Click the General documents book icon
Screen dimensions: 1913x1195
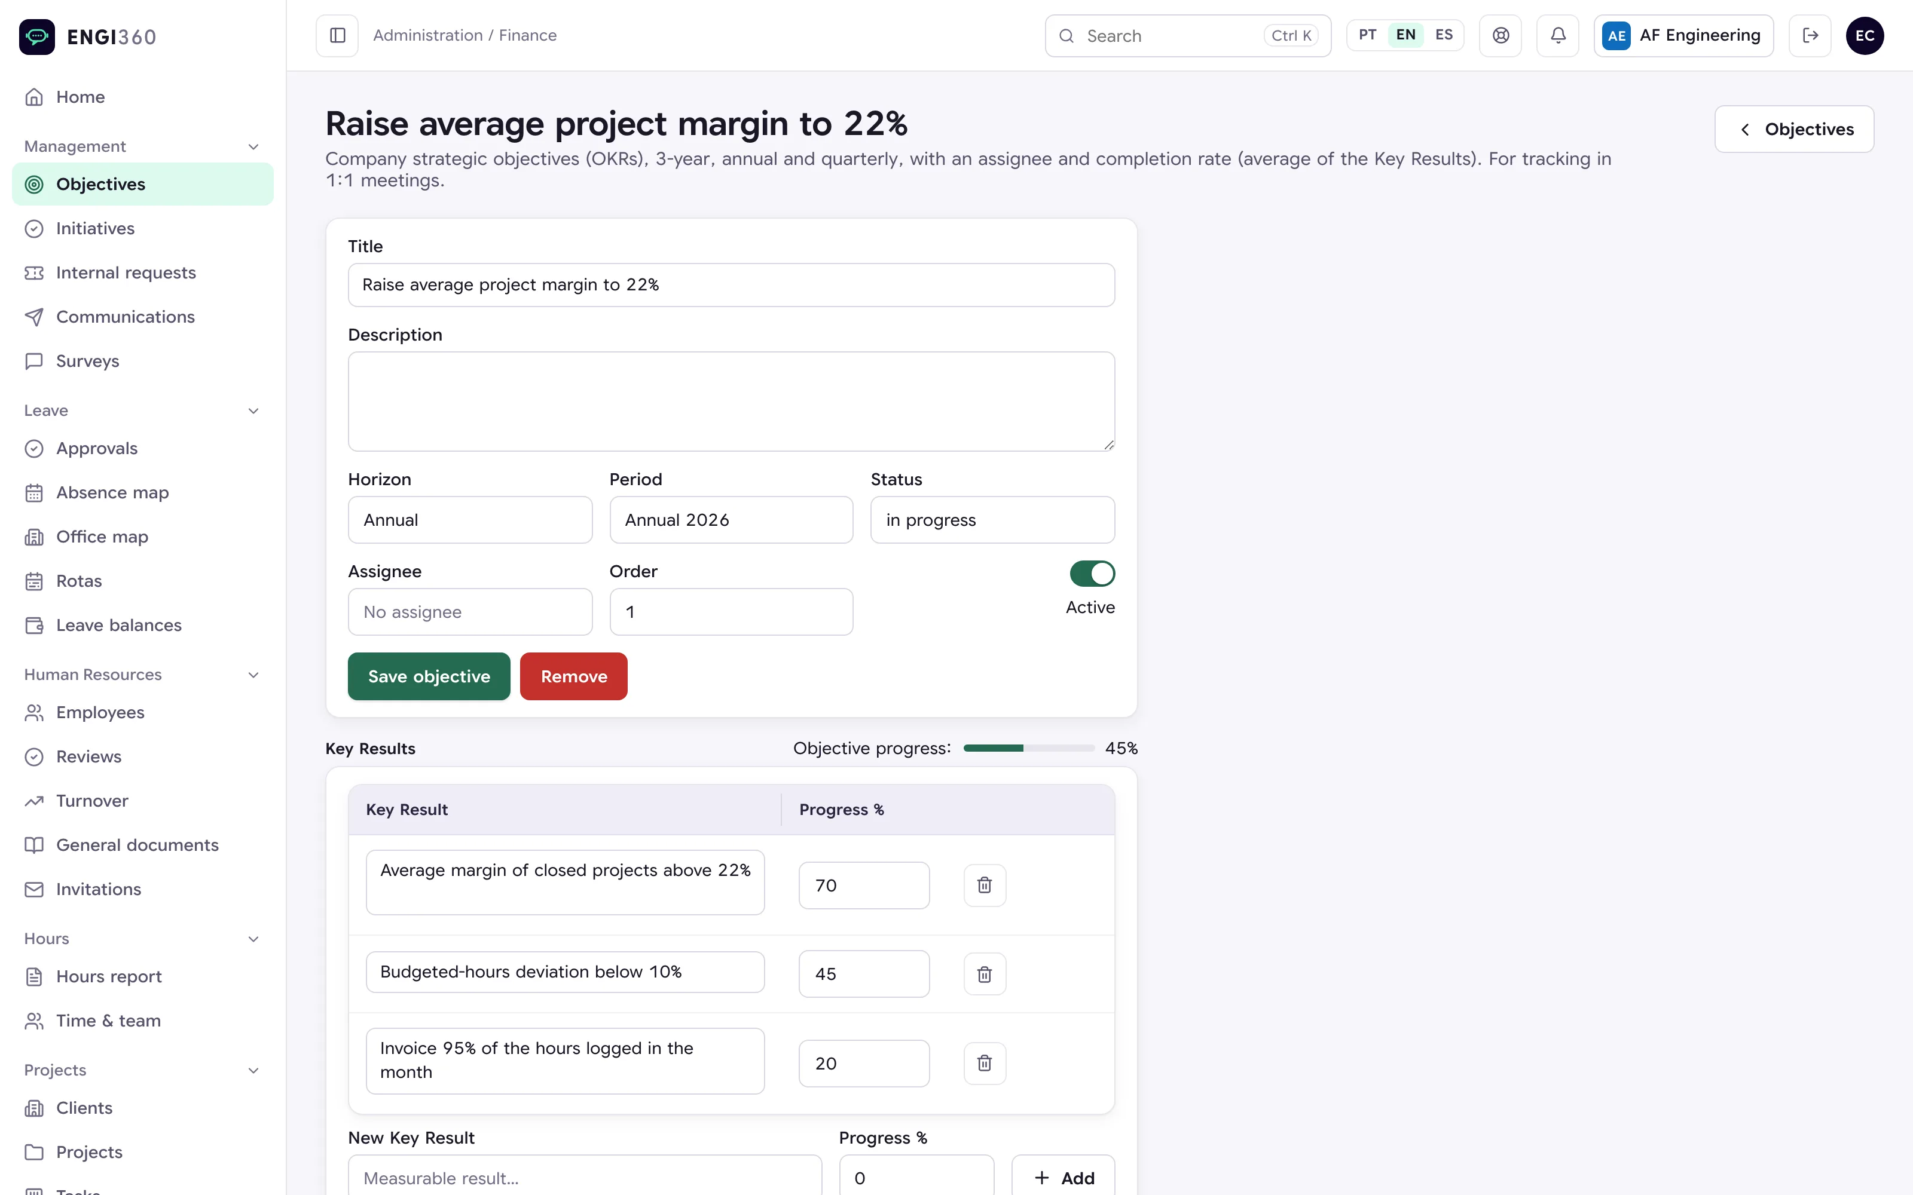[34, 845]
